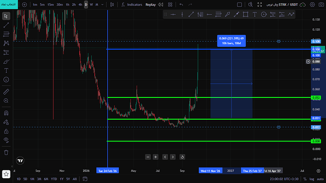Image resolution: width=326 pixels, height=183 pixels.
Task: Click the TradingView logo badge
Action: click(20, 160)
